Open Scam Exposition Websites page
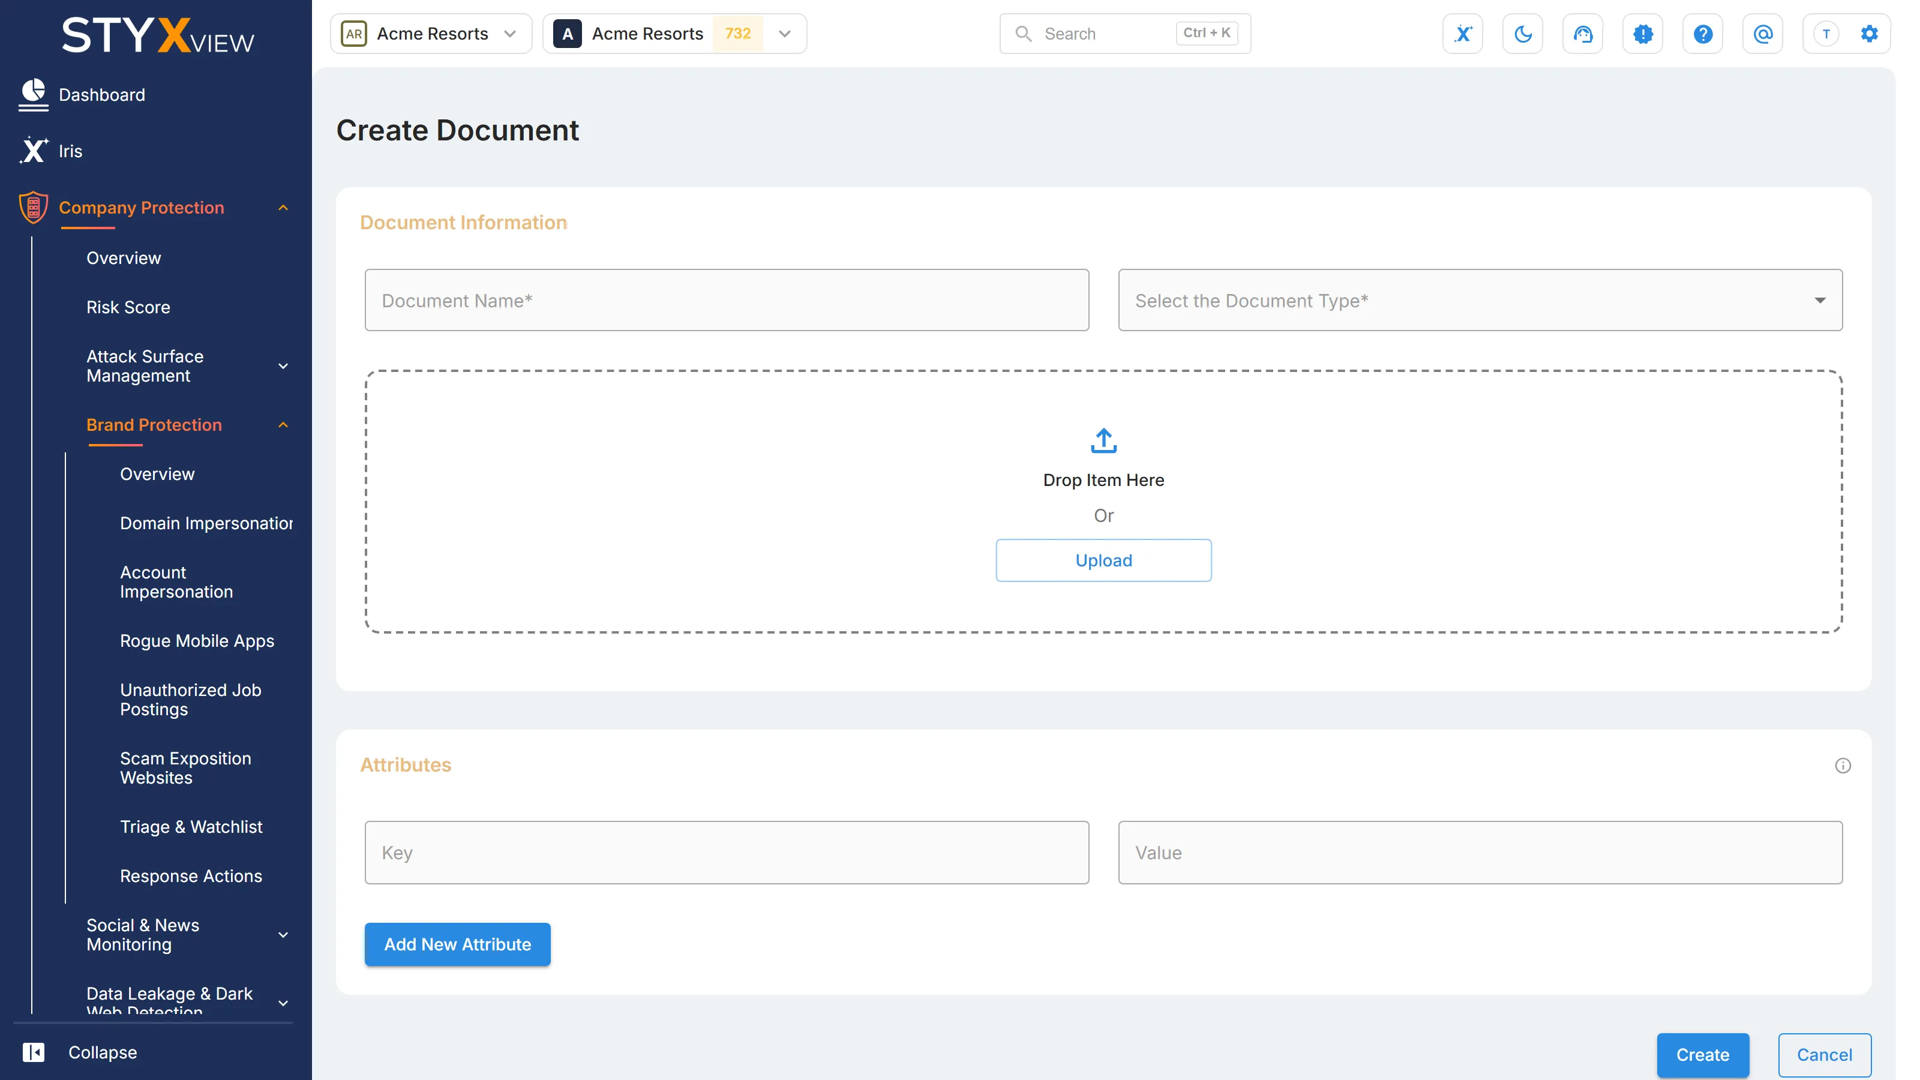1920x1080 pixels. pos(185,768)
